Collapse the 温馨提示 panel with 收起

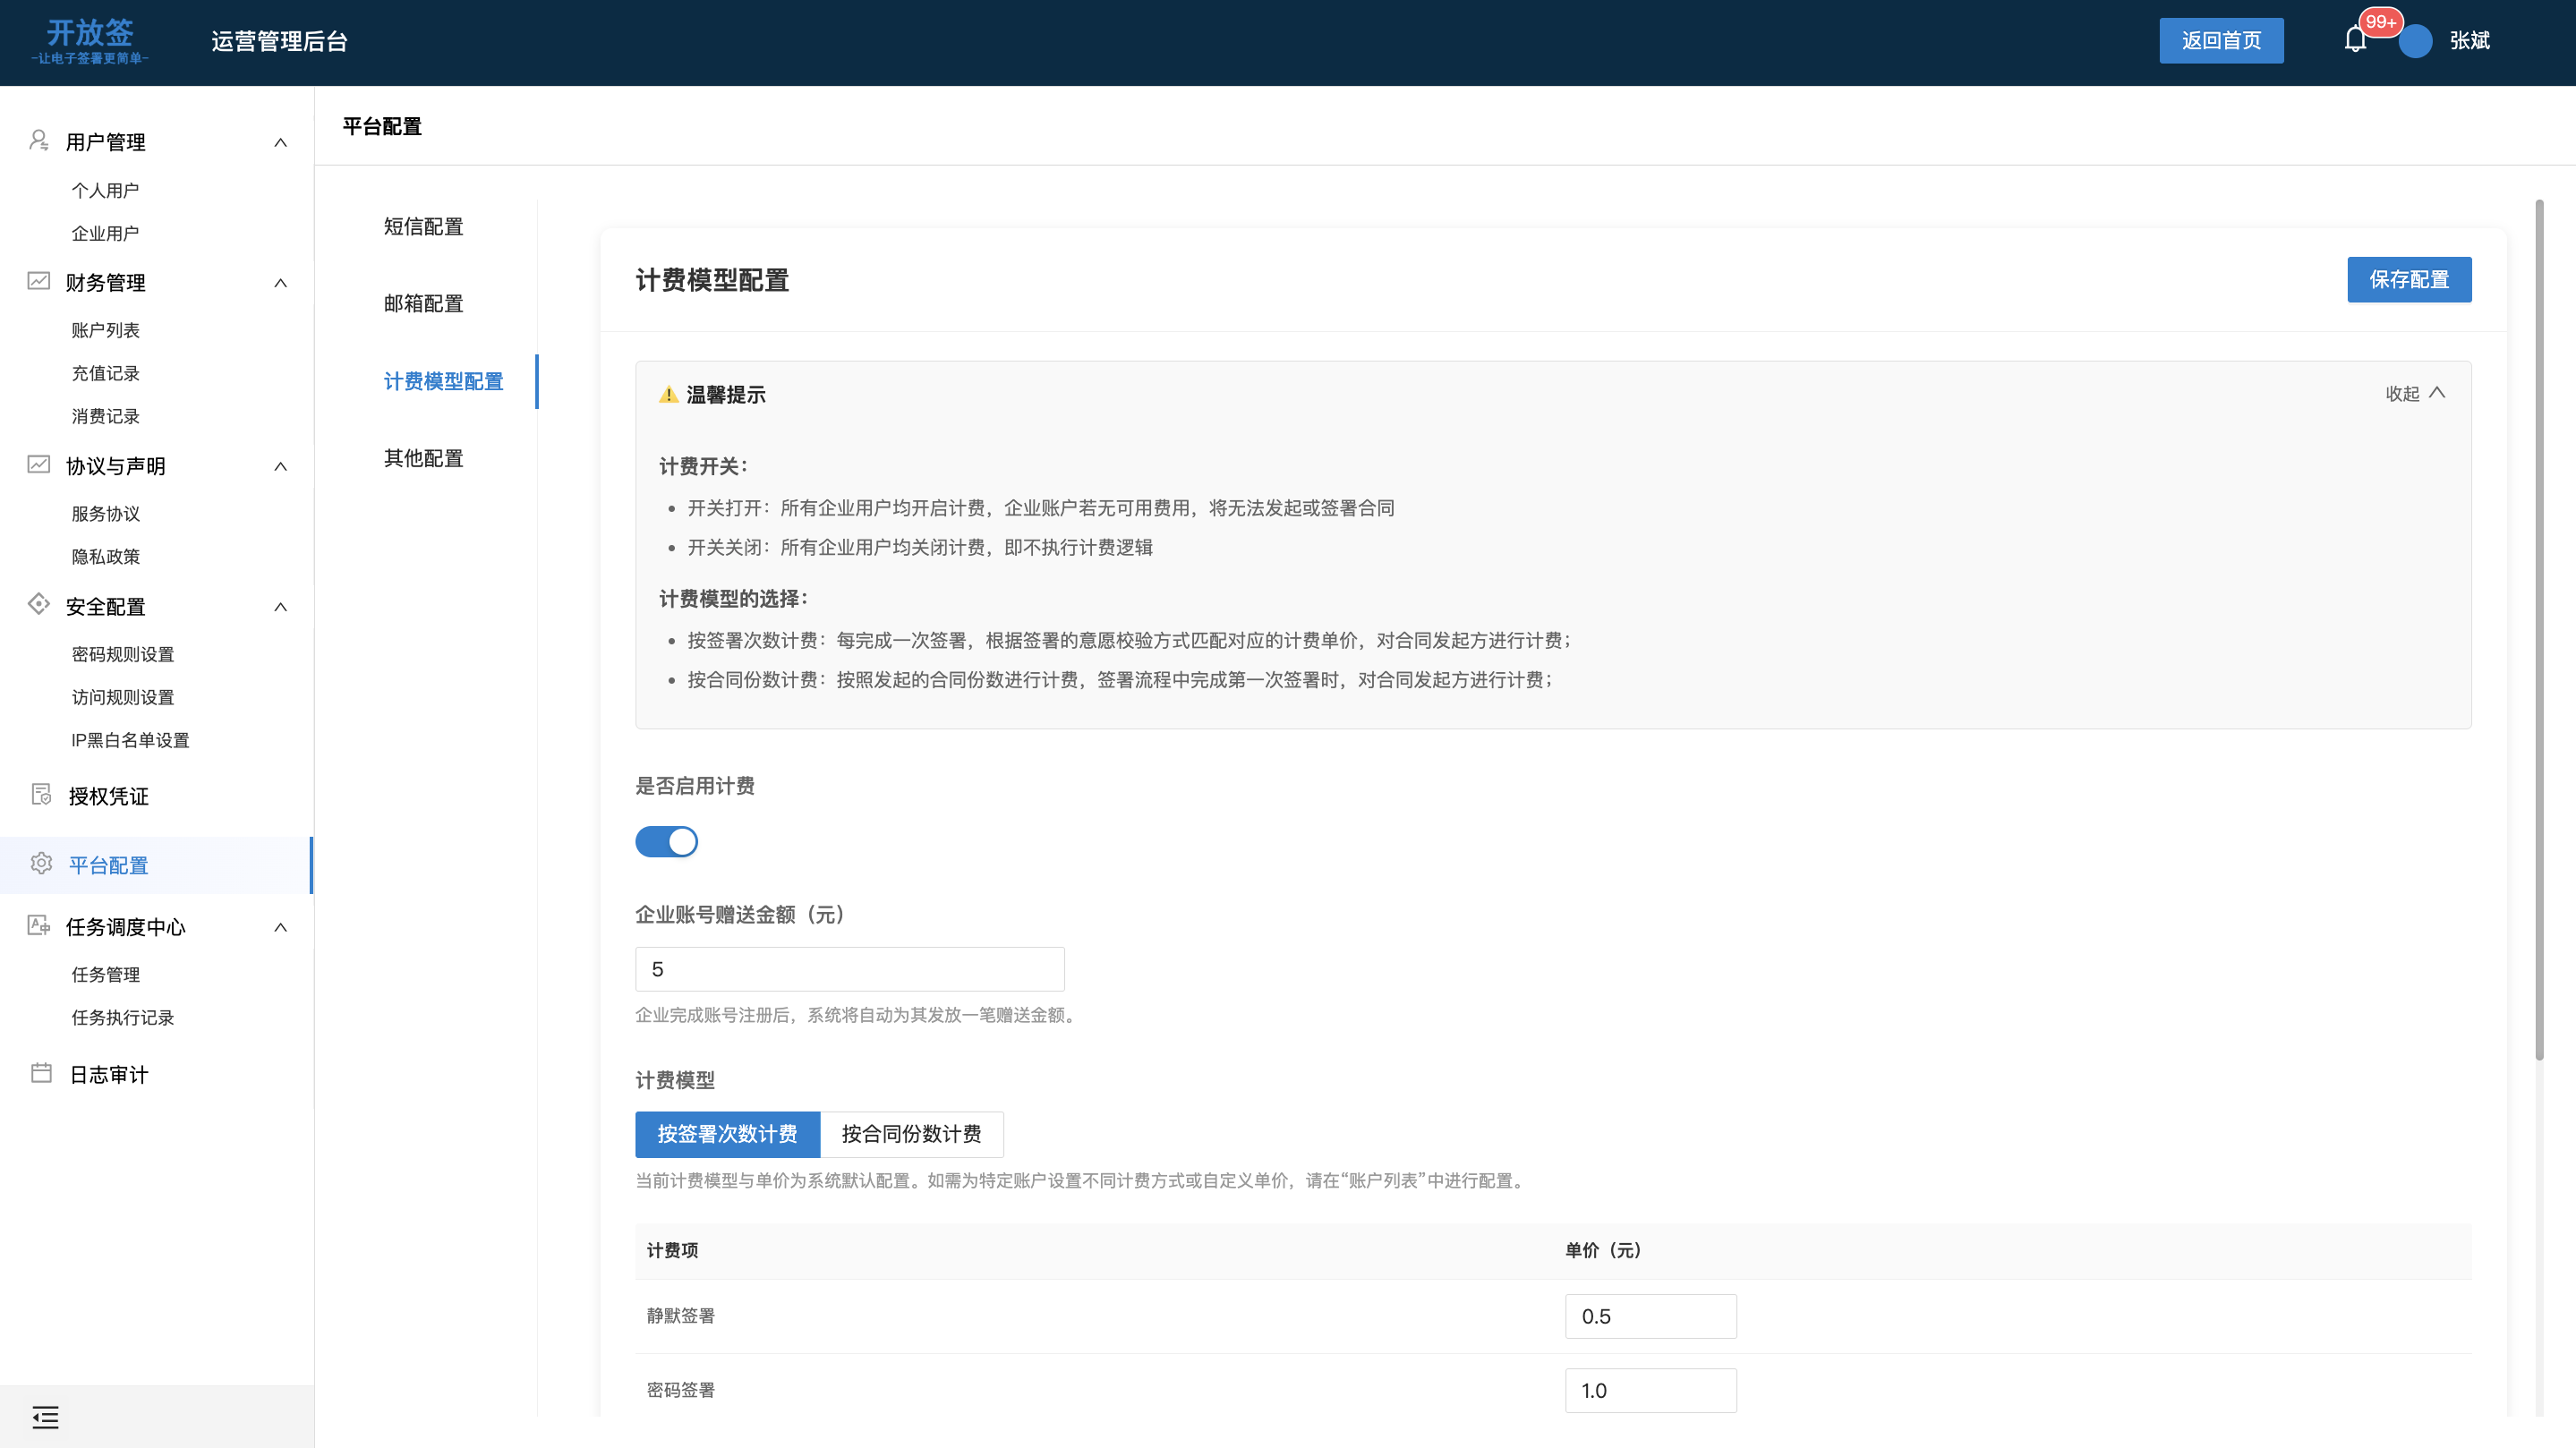pos(2414,393)
